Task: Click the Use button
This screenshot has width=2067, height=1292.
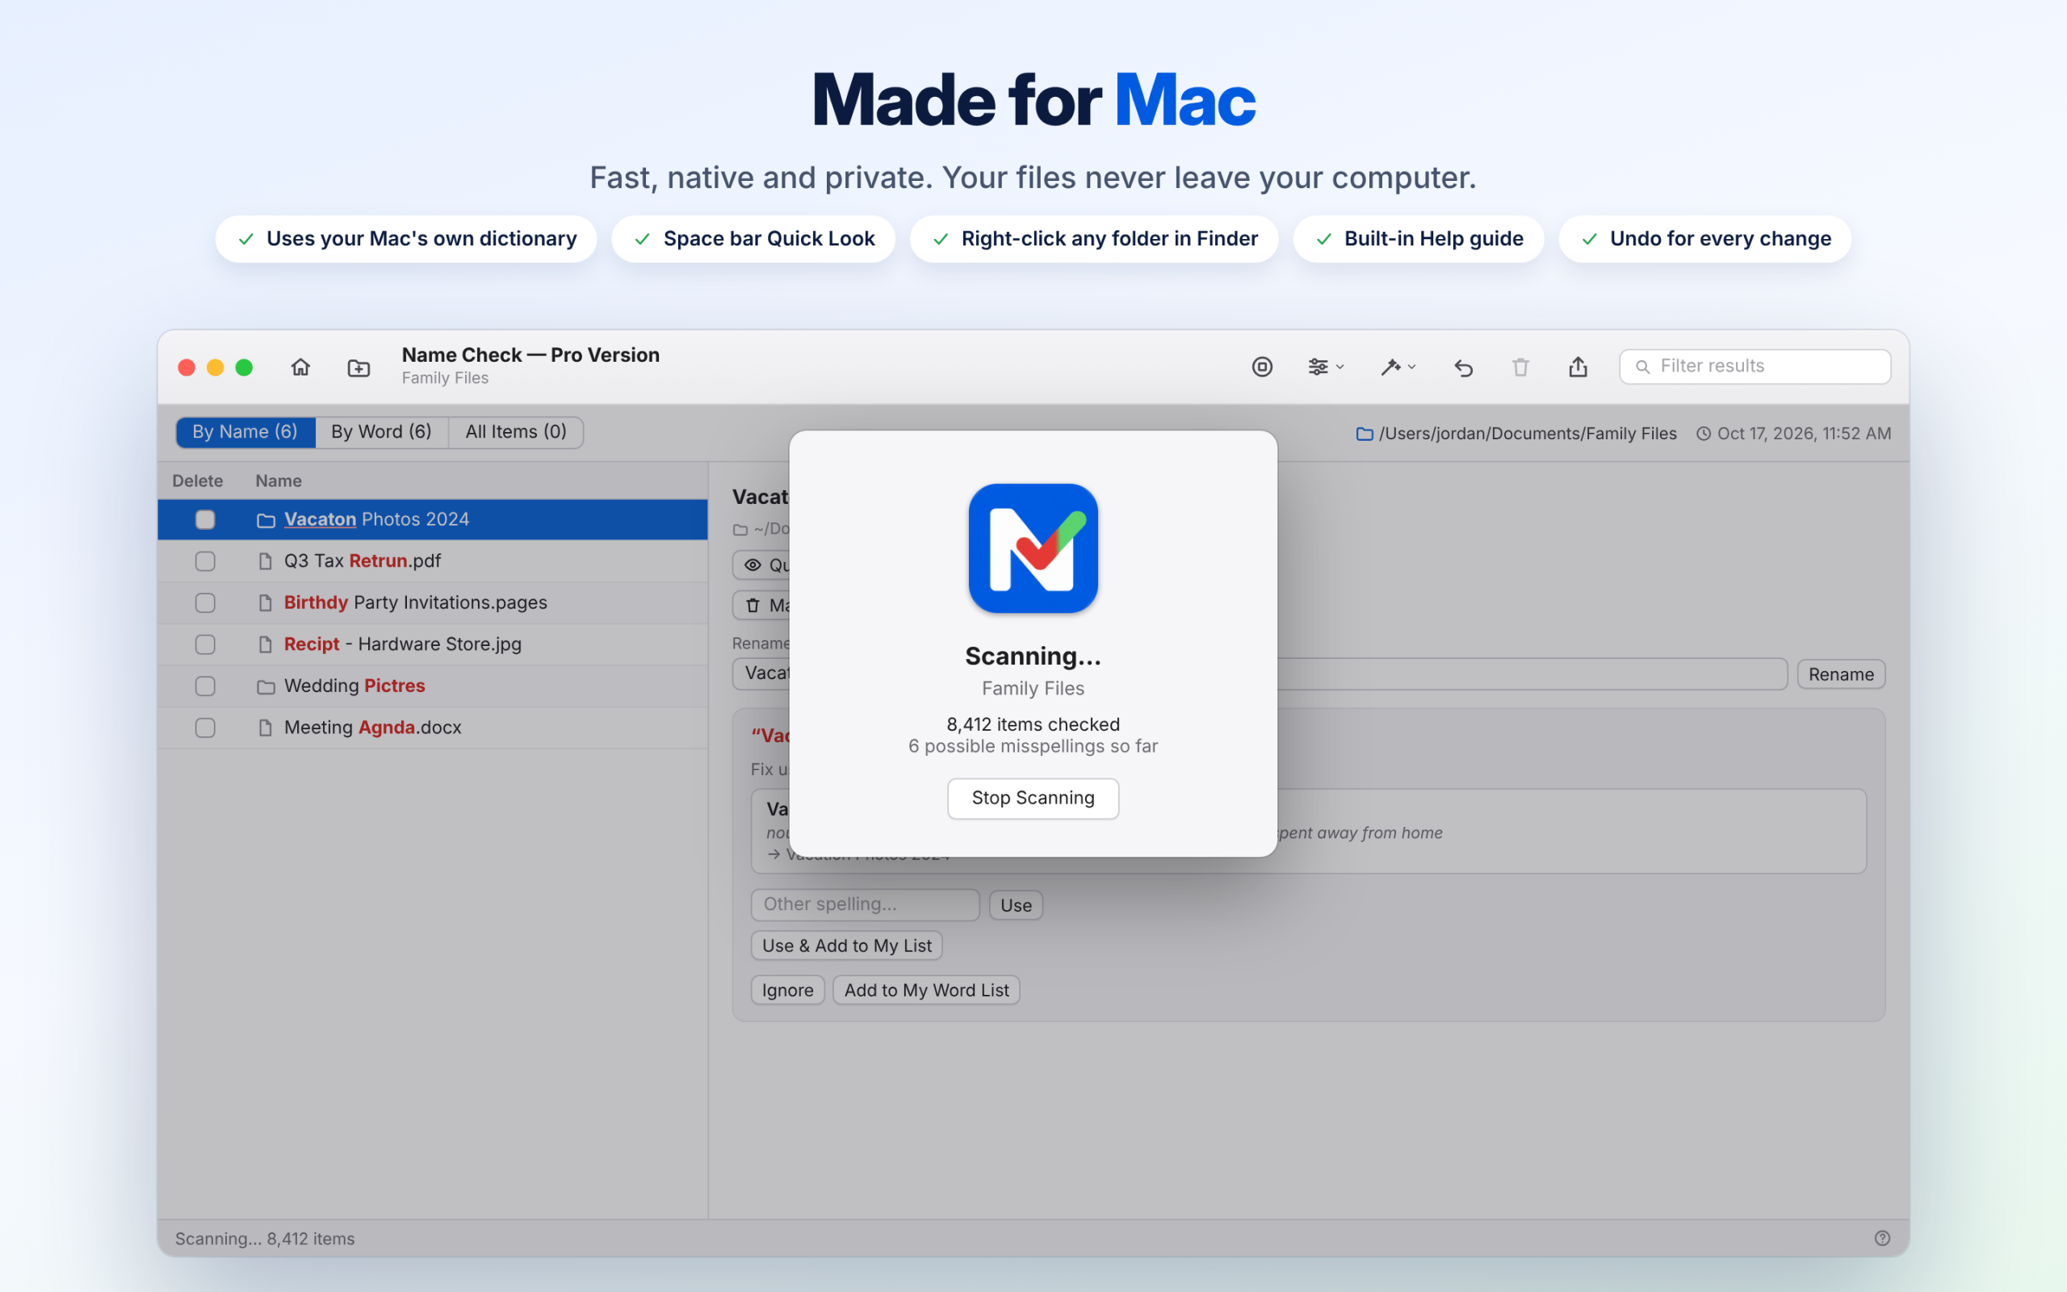Action: click(x=1016, y=905)
